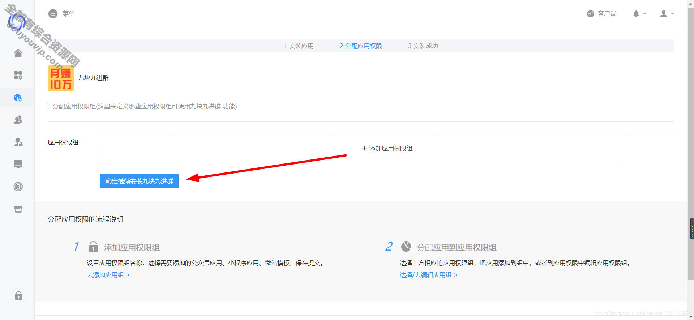
Task: Select step 3 安装成功
Action: tap(423, 46)
